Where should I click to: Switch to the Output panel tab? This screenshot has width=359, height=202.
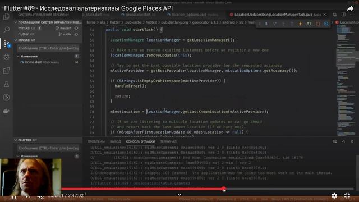[115, 141]
